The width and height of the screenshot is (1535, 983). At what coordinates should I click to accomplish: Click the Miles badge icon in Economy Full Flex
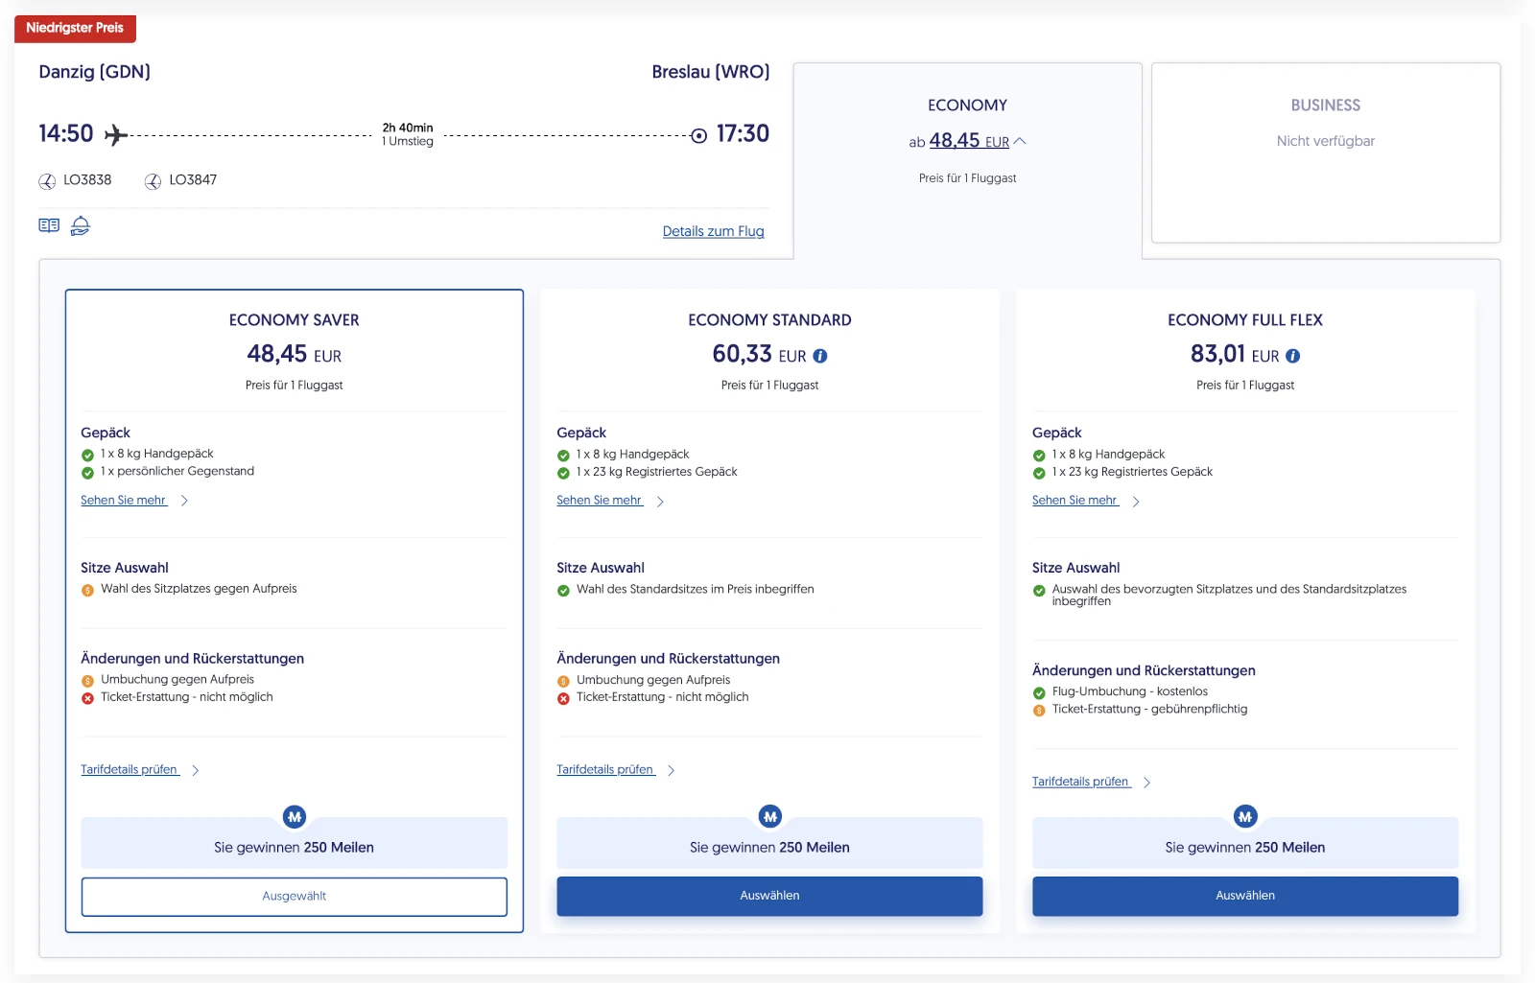(x=1245, y=817)
